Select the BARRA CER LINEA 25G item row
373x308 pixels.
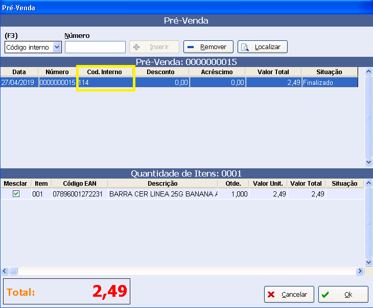coord(163,194)
